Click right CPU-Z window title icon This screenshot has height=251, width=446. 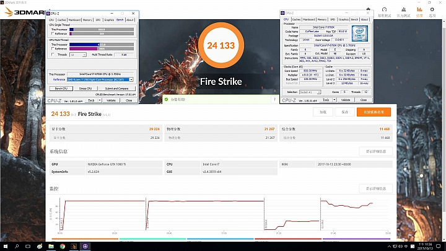pyautogui.click(x=282, y=13)
